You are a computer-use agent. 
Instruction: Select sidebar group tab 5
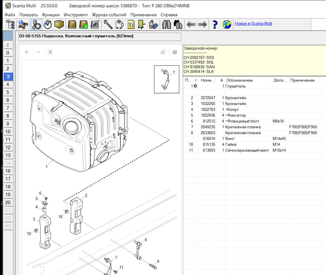[x=8, y=92]
